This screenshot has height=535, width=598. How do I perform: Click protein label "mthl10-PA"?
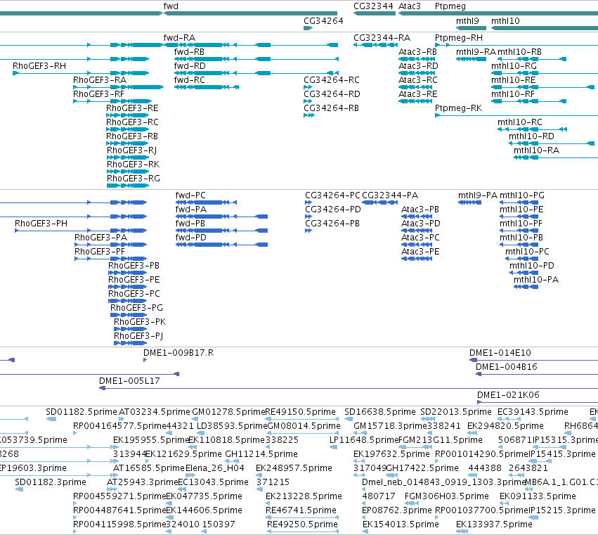click(536, 280)
